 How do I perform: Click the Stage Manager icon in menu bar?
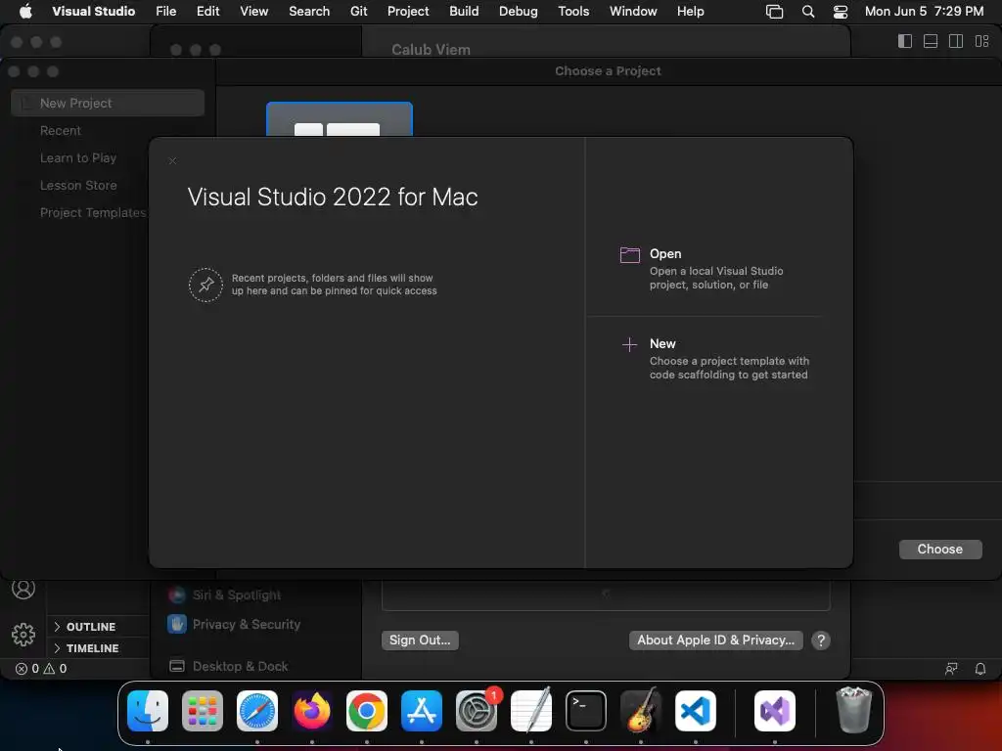(775, 12)
